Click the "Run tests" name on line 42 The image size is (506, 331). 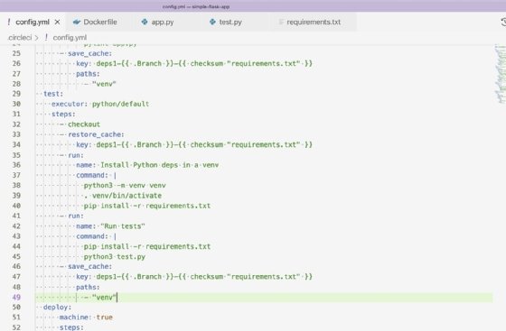(x=123, y=226)
